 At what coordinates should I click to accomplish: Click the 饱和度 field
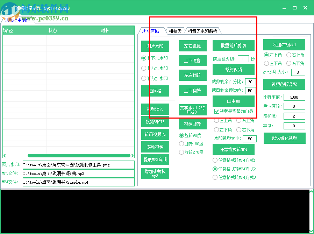tap(294, 116)
